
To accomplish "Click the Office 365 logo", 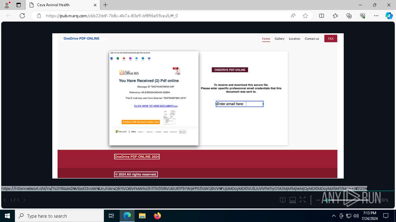I will tap(129, 73).
